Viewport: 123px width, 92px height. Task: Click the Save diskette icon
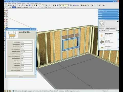pyautogui.click(x=11, y=5)
